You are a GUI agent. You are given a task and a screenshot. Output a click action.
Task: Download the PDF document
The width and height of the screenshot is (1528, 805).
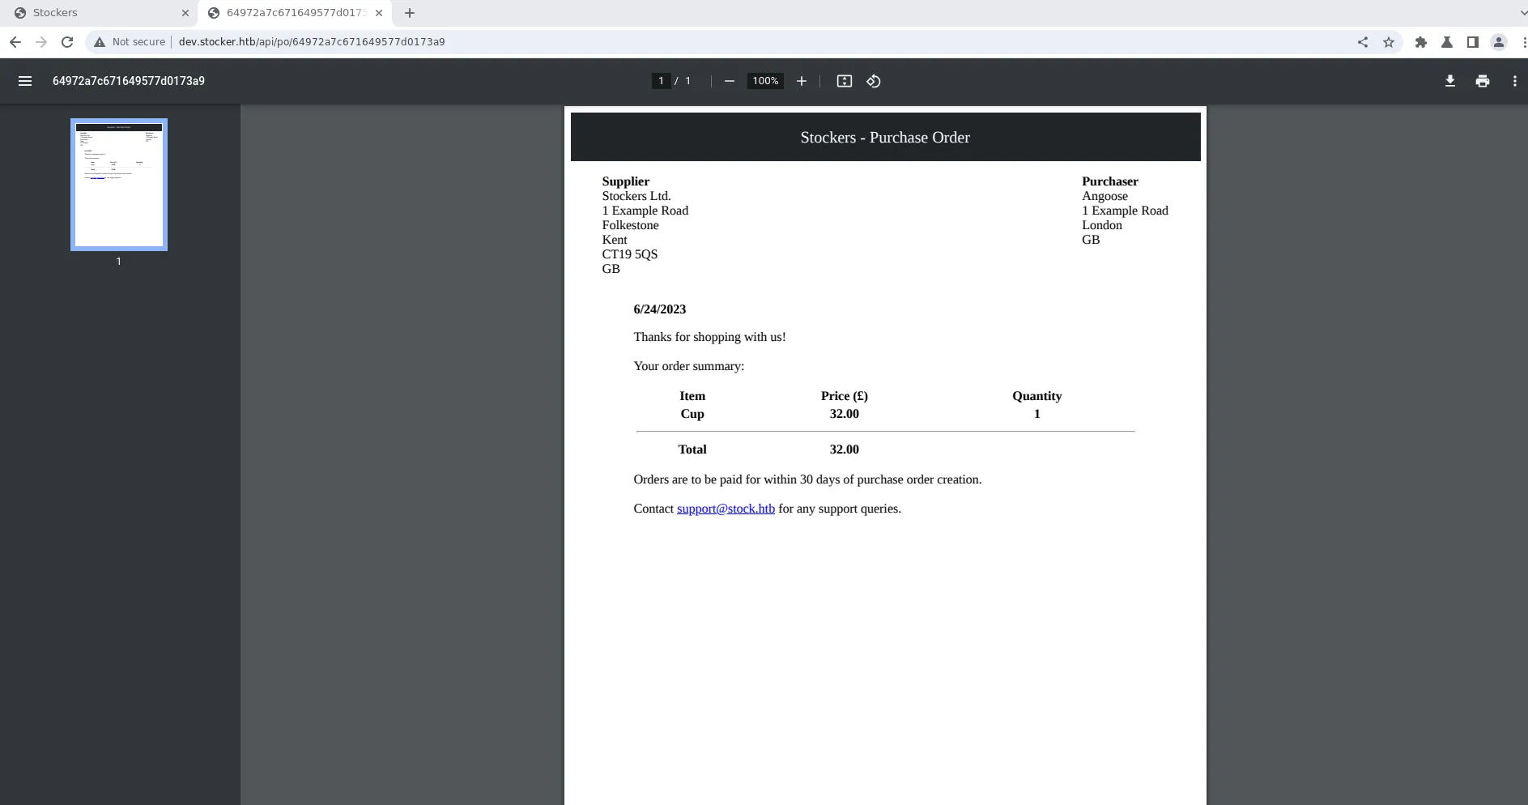pos(1450,81)
